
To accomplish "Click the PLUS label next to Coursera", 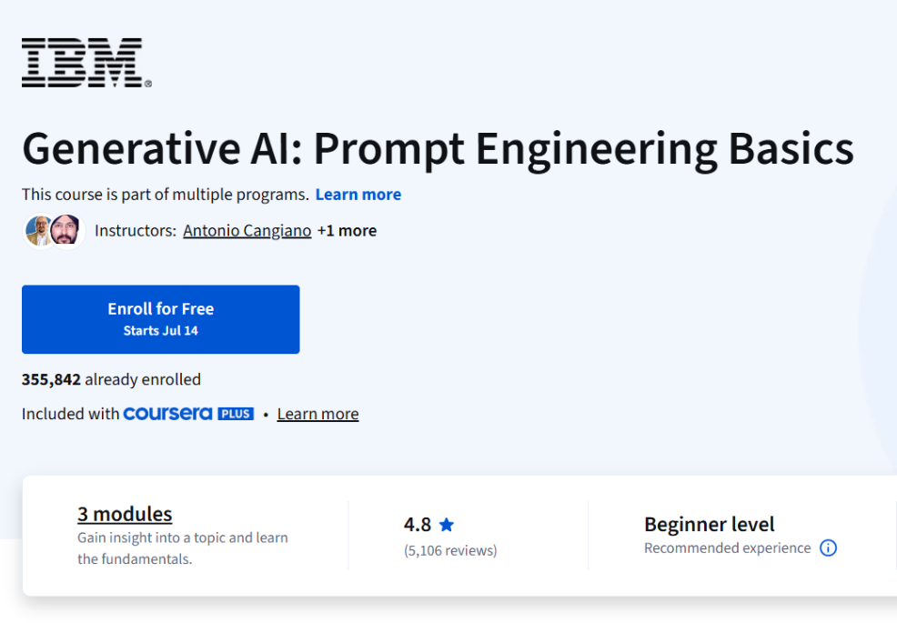I will [x=235, y=413].
